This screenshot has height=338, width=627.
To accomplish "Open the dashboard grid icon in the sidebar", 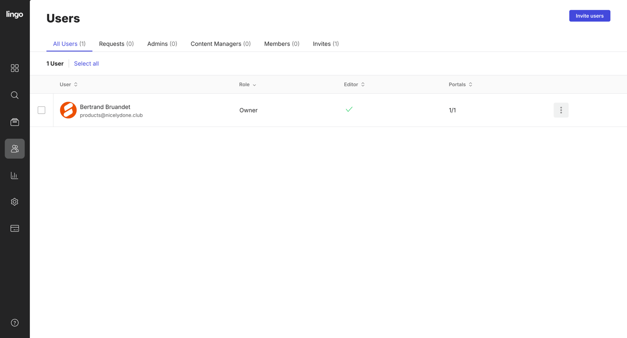I will [15, 68].
